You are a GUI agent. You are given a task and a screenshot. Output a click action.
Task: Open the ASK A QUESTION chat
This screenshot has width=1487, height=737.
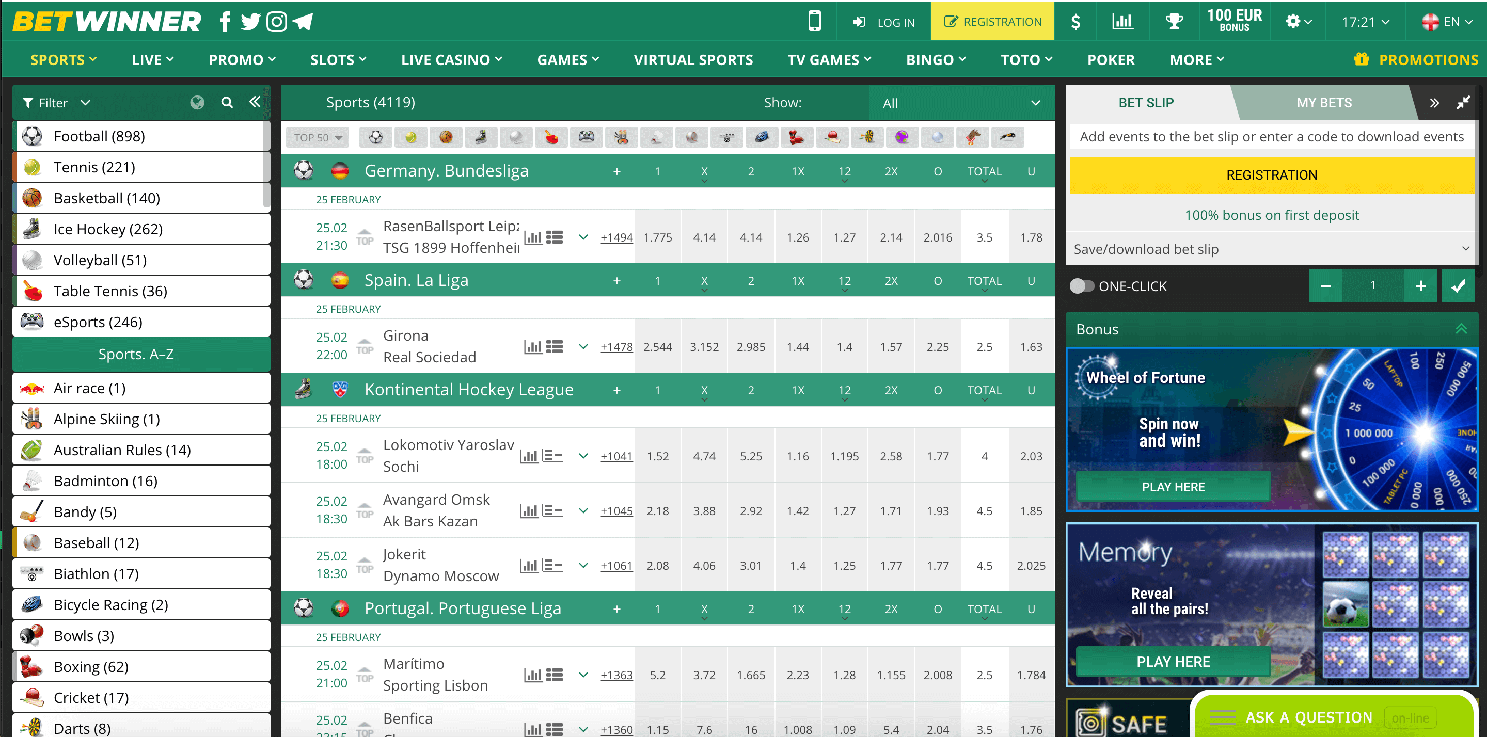pyautogui.click(x=1335, y=717)
